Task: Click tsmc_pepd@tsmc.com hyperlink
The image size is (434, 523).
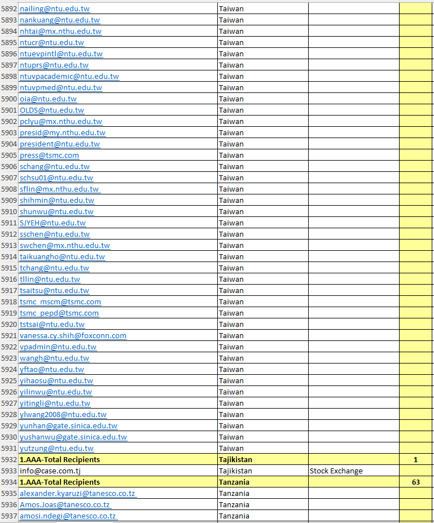Action: coord(59,313)
